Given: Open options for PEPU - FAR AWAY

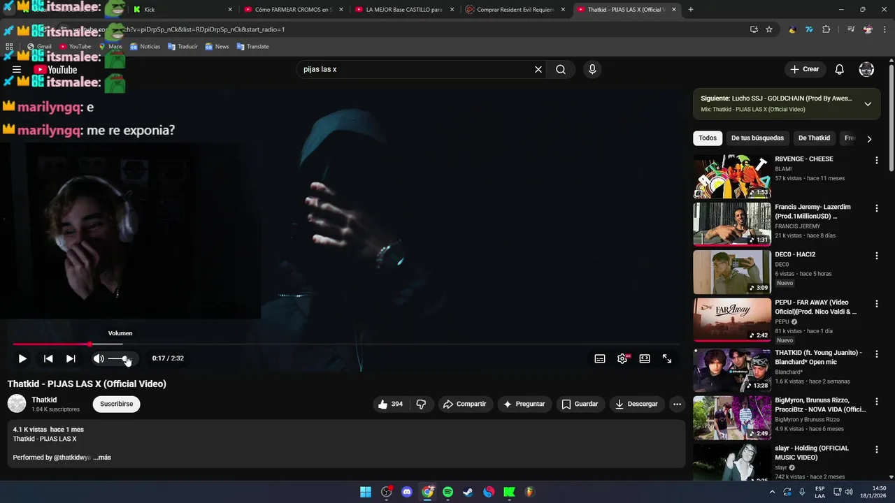Looking at the screenshot, I should click(876, 304).
